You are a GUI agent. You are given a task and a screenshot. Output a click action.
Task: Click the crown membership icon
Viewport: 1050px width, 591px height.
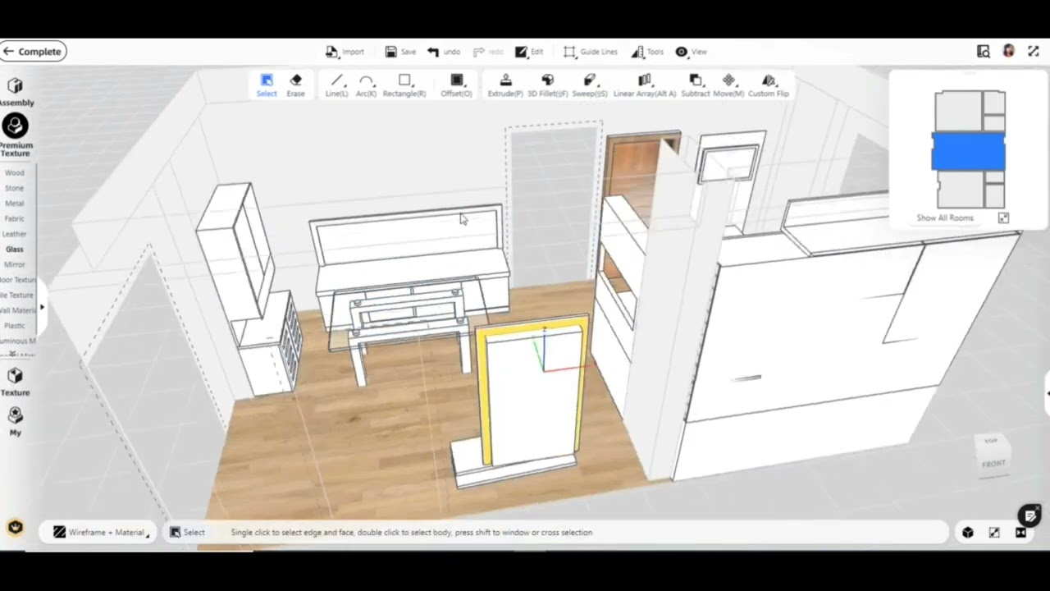15,527
